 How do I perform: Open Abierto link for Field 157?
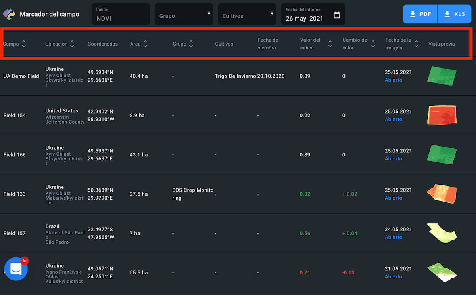tap(393, 237)
